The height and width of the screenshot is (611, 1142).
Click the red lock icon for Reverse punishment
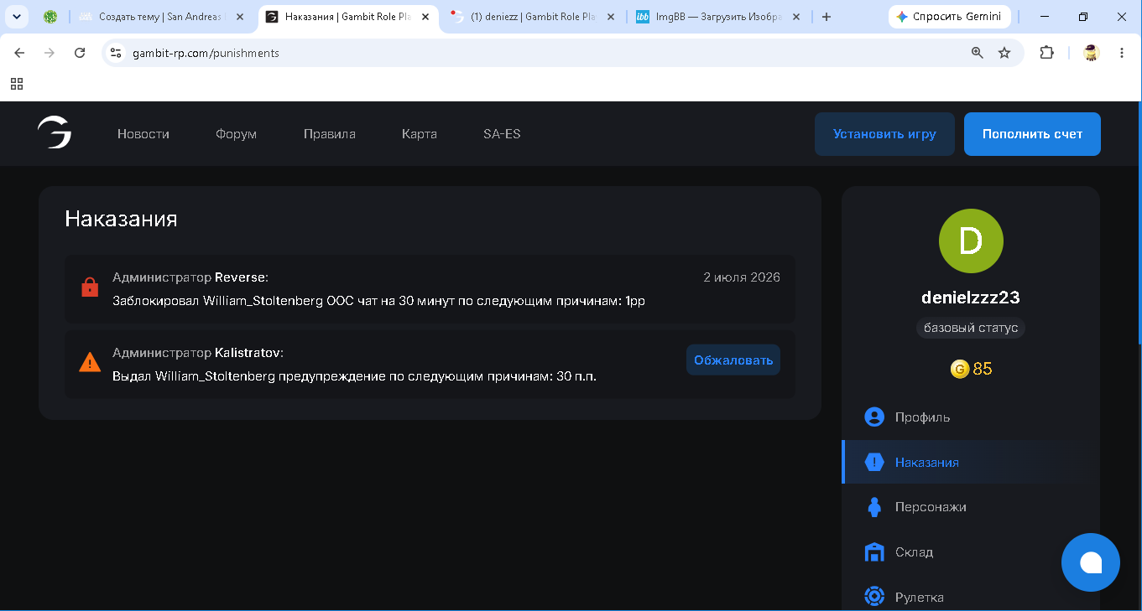click(x=90, y=287)
